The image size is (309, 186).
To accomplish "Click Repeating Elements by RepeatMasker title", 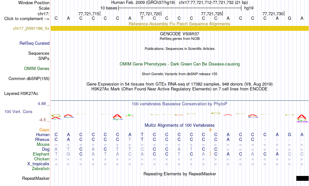I will coord(180,174).
